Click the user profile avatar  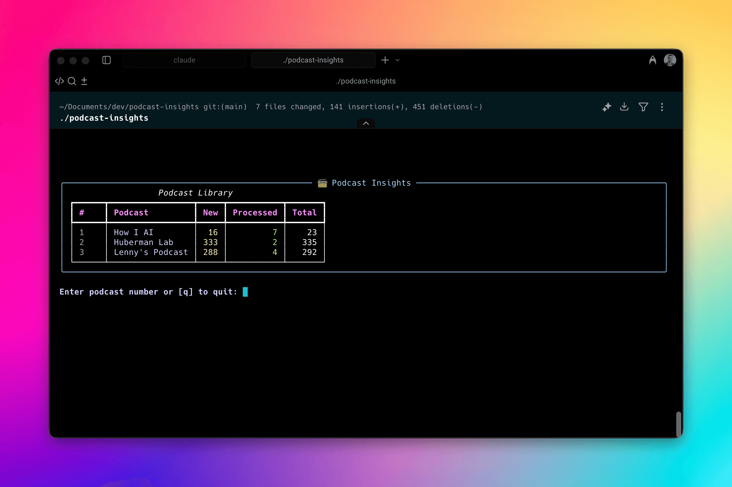pos(669,60)
